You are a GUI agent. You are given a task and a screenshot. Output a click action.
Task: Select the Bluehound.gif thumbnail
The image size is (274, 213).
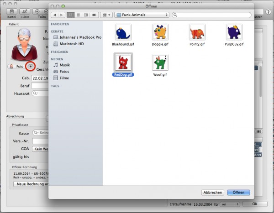coord(123,32)
